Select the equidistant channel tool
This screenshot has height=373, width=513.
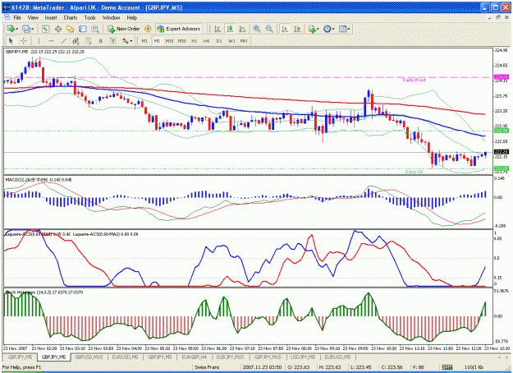(76, 41)
